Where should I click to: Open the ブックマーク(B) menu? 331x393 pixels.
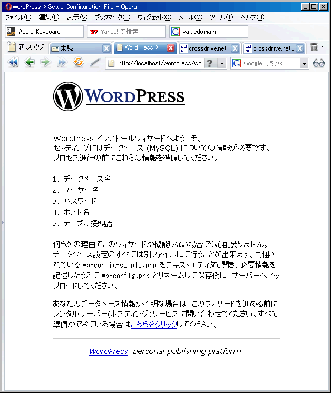click(113, 17)
